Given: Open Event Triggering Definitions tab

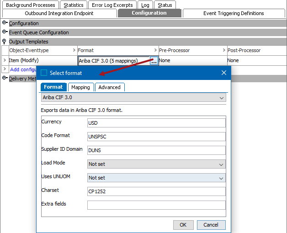Looking at the screenshot, I should (234, 13).
